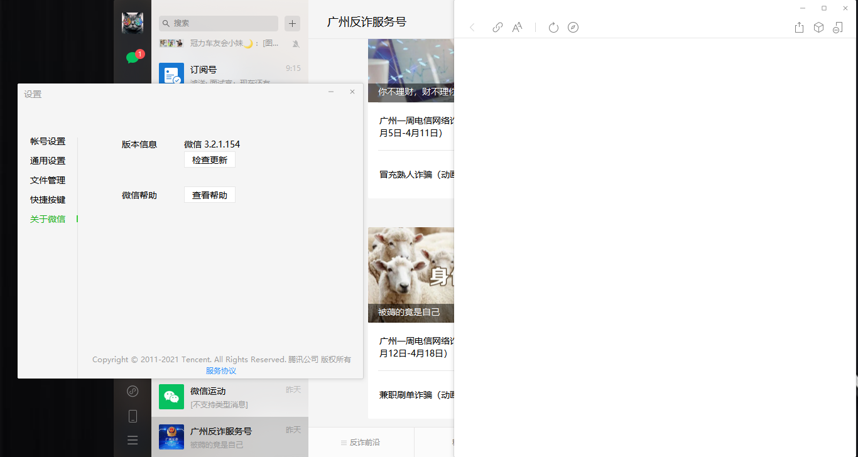Open article 广州一周电信网络 月5日-4月11日
858x457 pixels.
pyautogui.click(x=416, y=127)
